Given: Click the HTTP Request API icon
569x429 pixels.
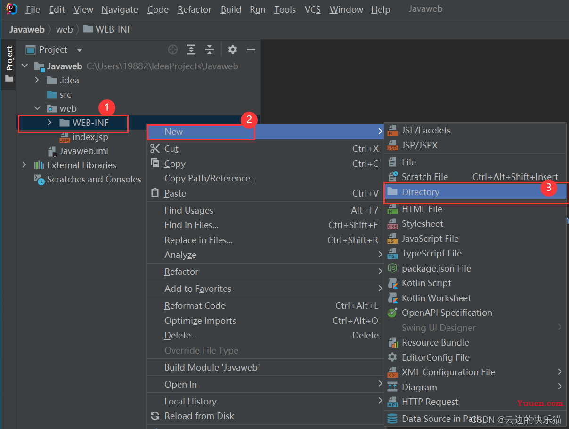Looking at the screenshot, I should (392, 402).
